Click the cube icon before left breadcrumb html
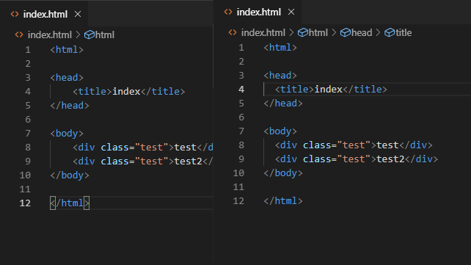 [90, 35]
